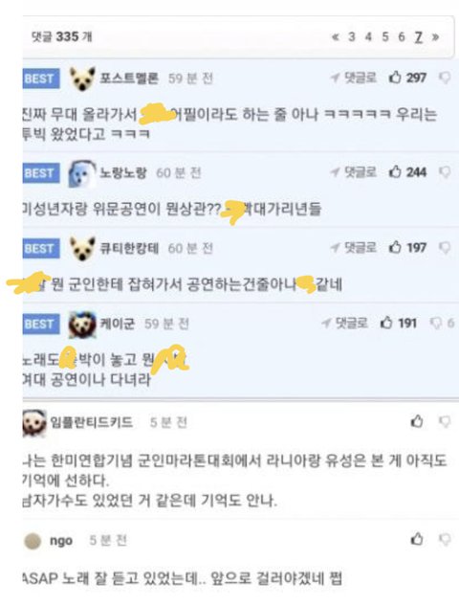Select comment page 7
The height and width of the screenshot is (606, 459).
[x=419, y=37]
